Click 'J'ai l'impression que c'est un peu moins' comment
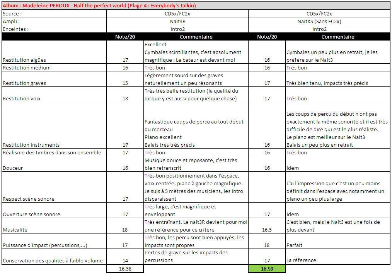 click(338, 187)
